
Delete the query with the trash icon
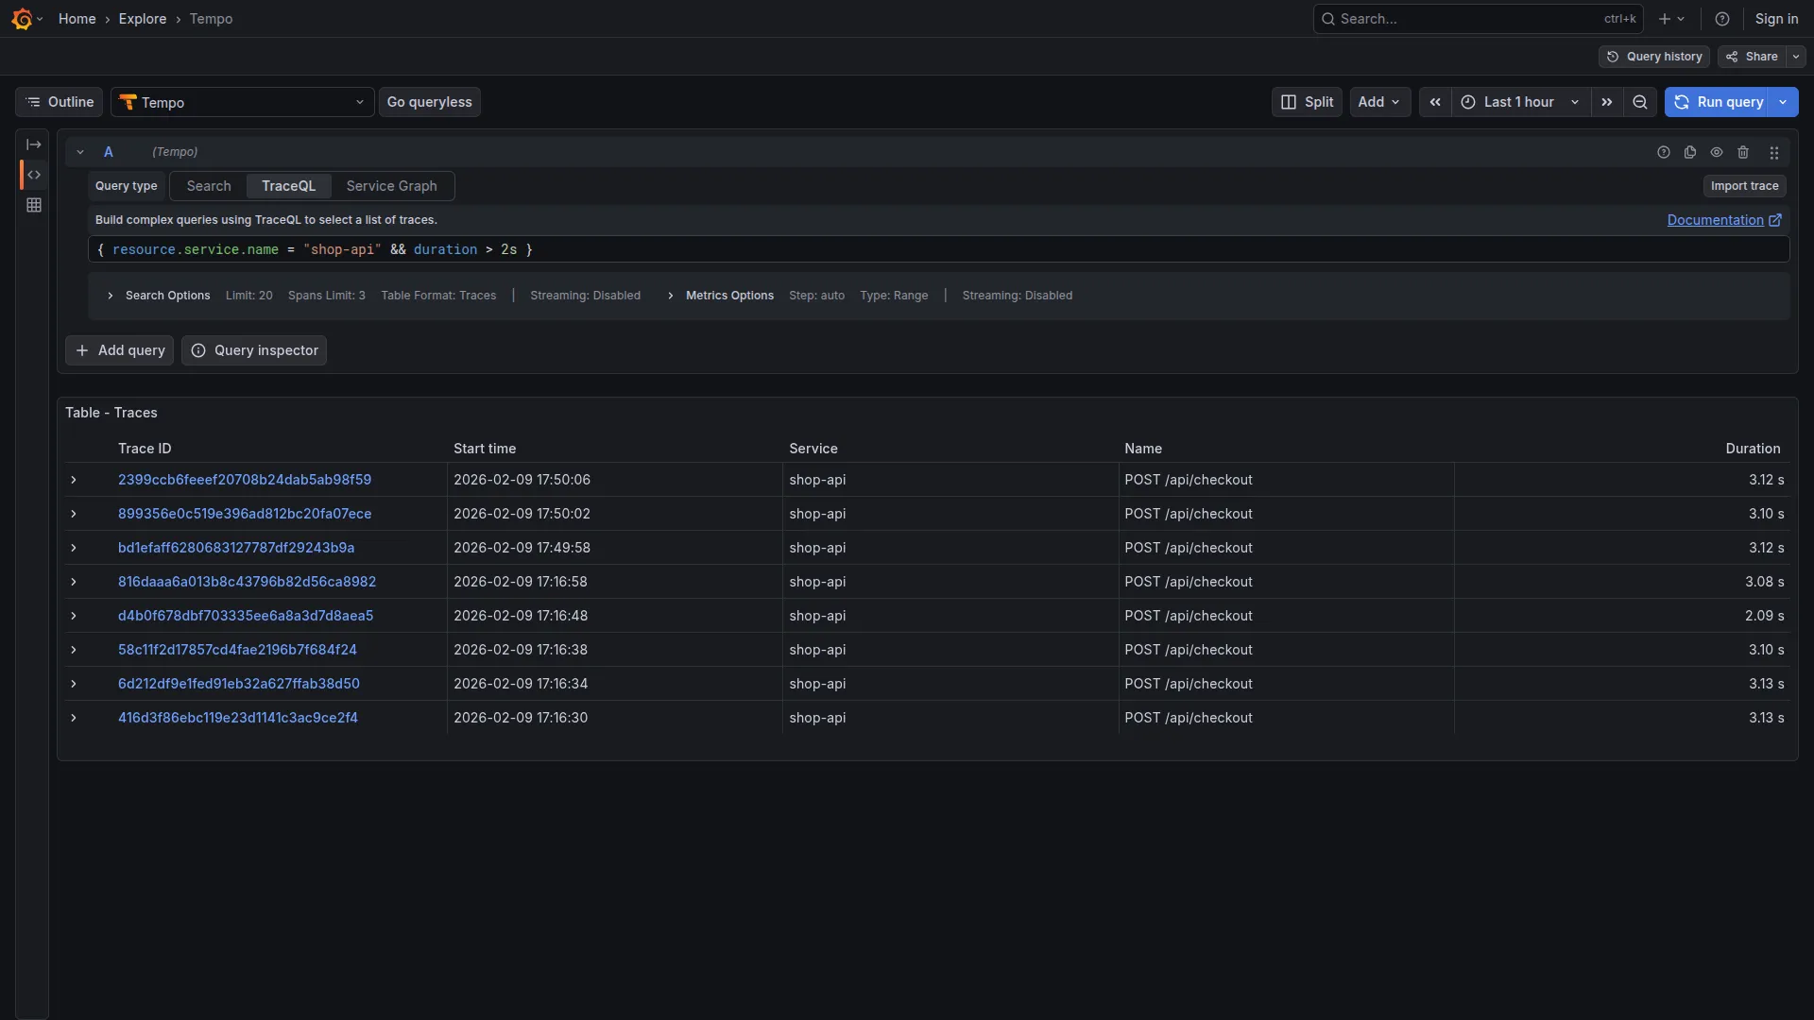point(1743,151)
